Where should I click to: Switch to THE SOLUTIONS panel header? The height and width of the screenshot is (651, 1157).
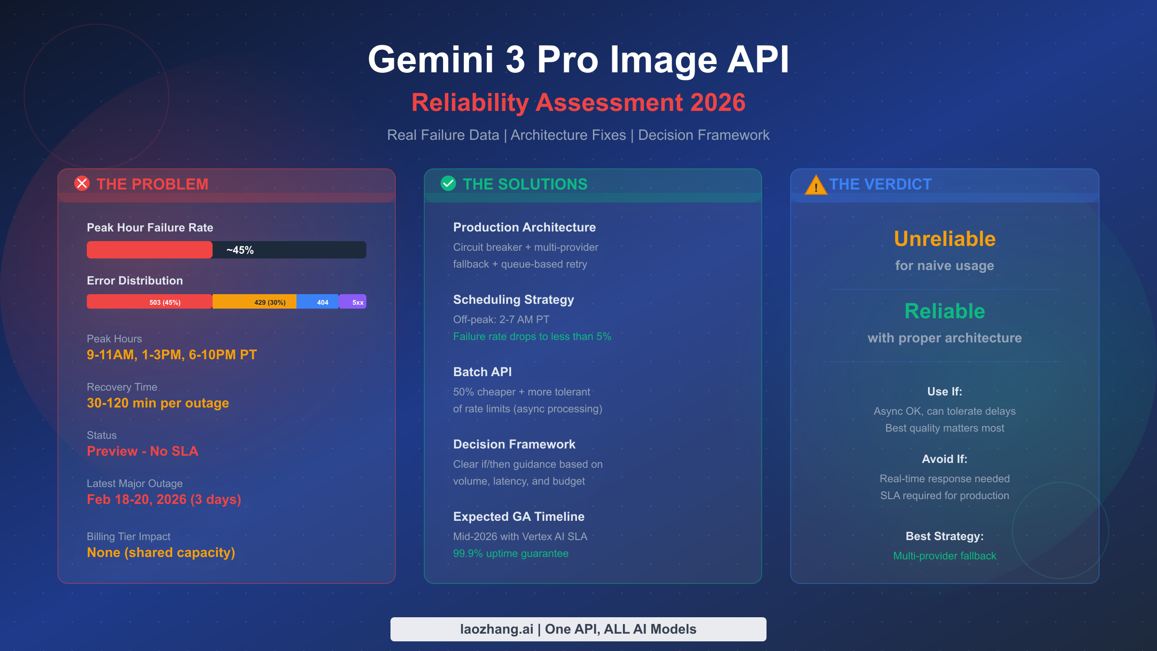(x=525, y=184)
